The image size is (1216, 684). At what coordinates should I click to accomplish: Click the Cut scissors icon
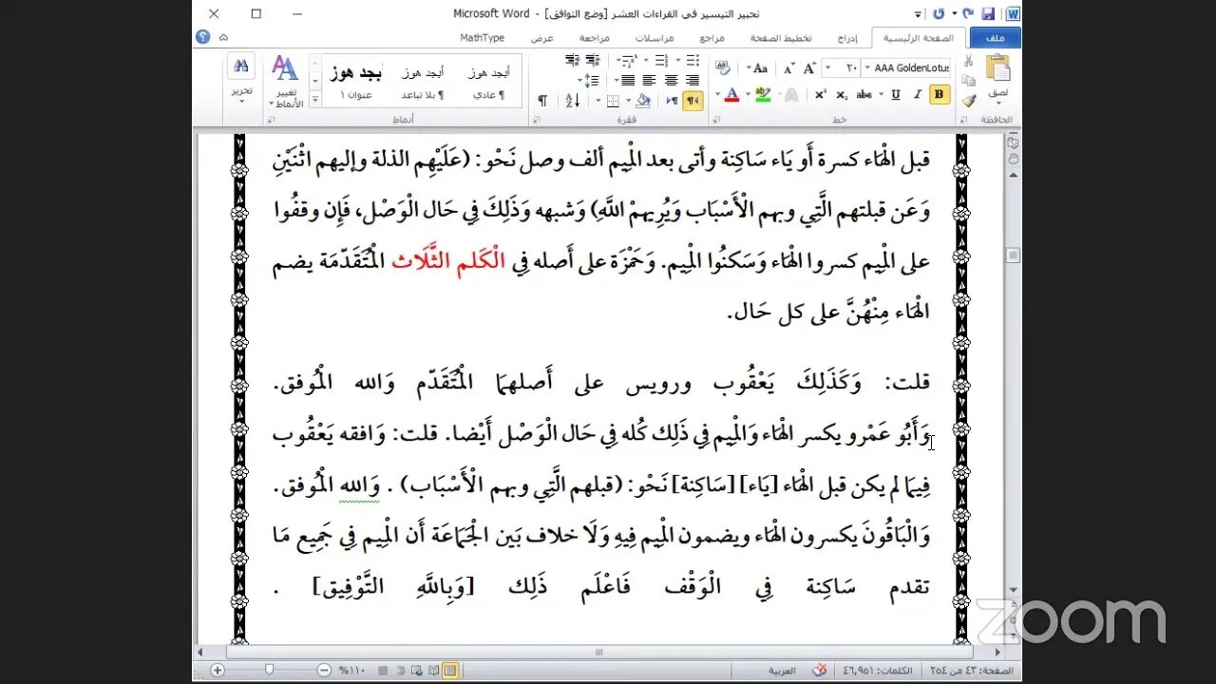(x=968, y=60)
